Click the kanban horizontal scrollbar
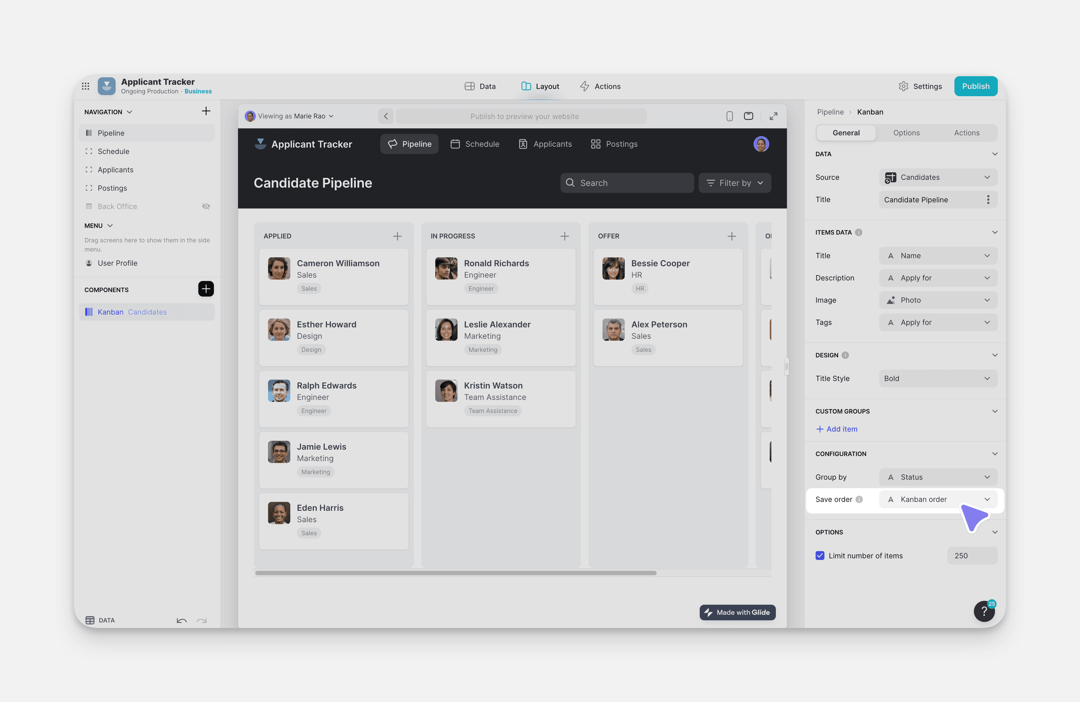Viewport: 1080px width, 702px height. [456, 573]
